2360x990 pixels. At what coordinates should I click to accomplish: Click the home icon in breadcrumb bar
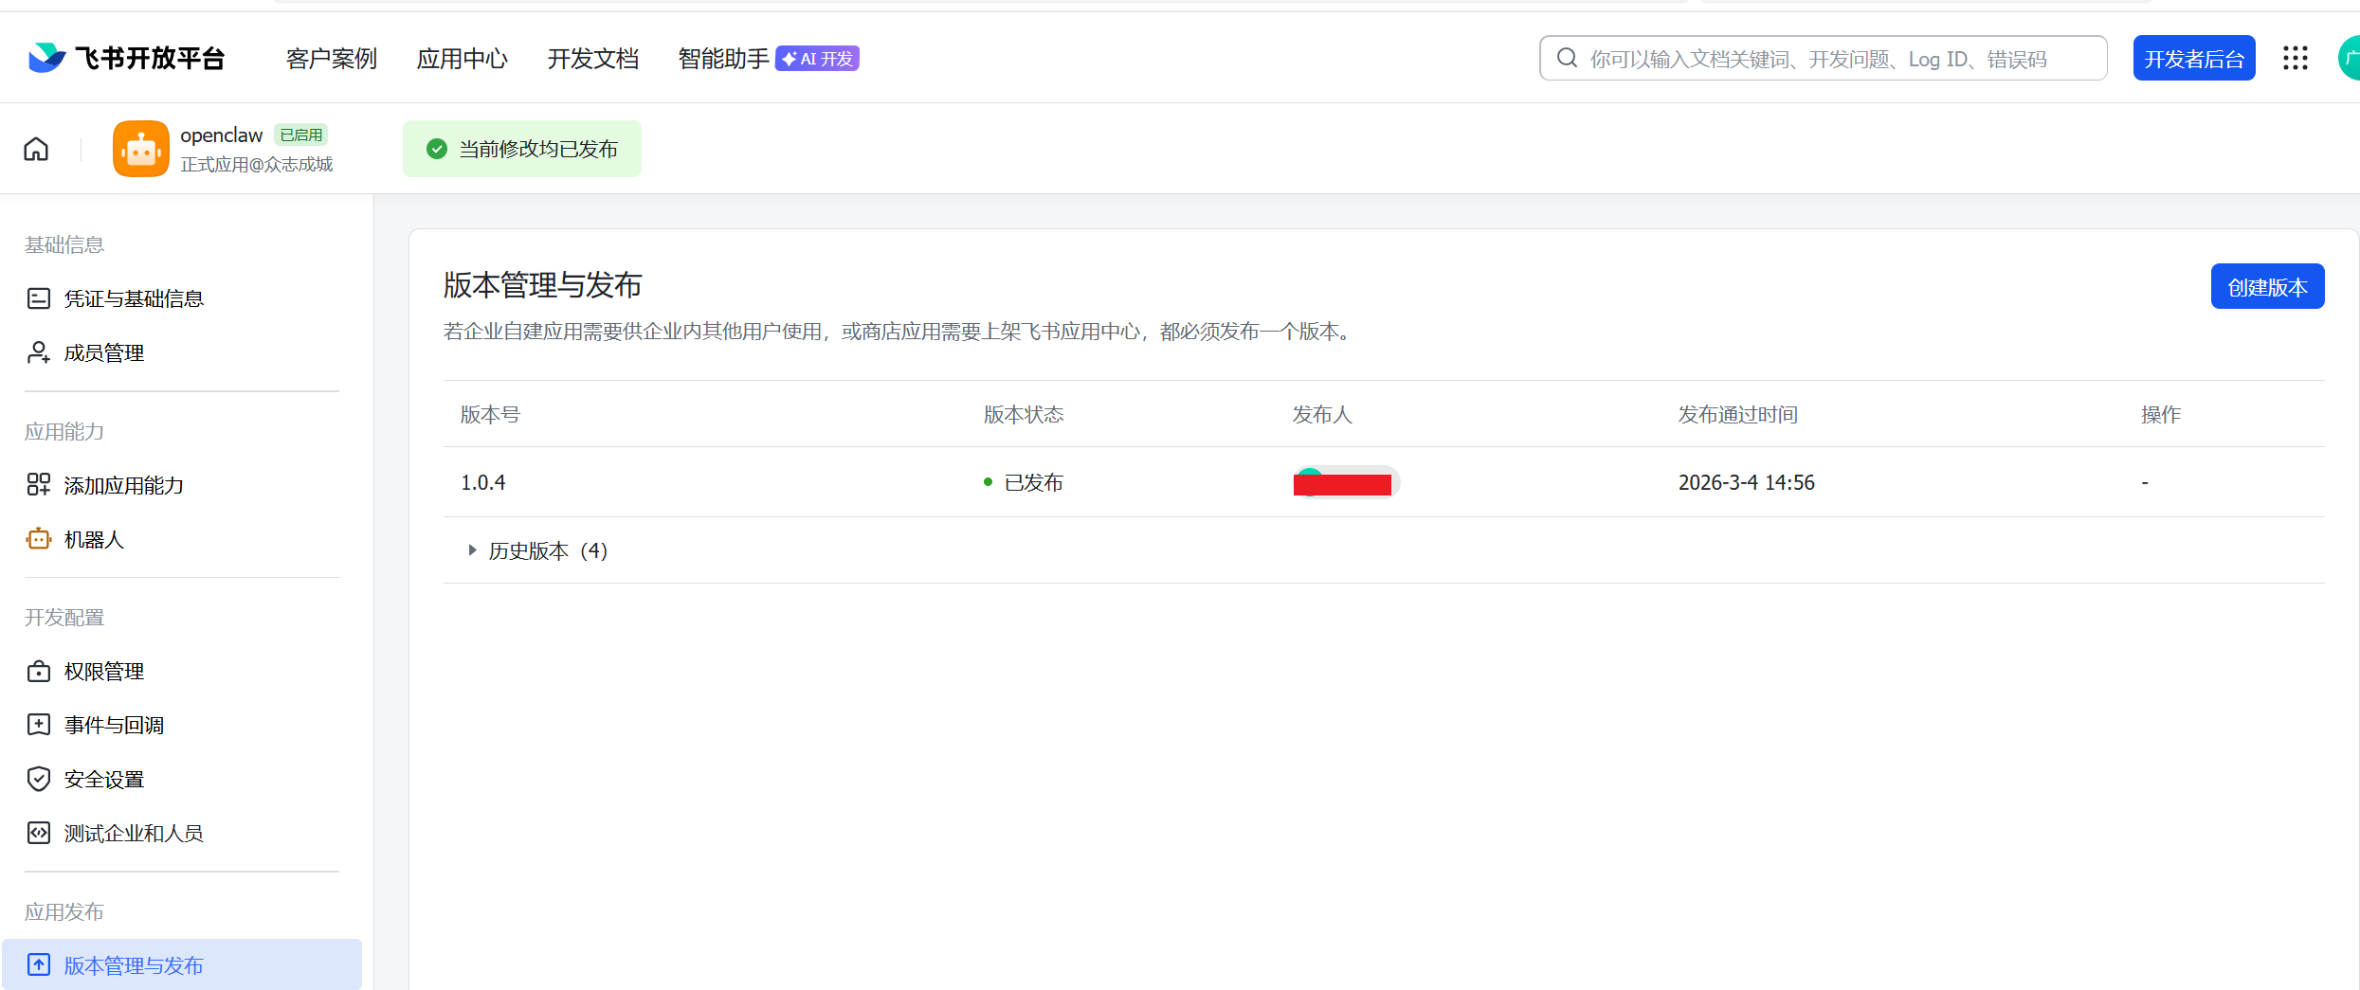click(36, 149)
